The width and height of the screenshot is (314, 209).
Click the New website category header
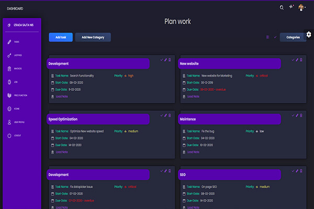230,64
